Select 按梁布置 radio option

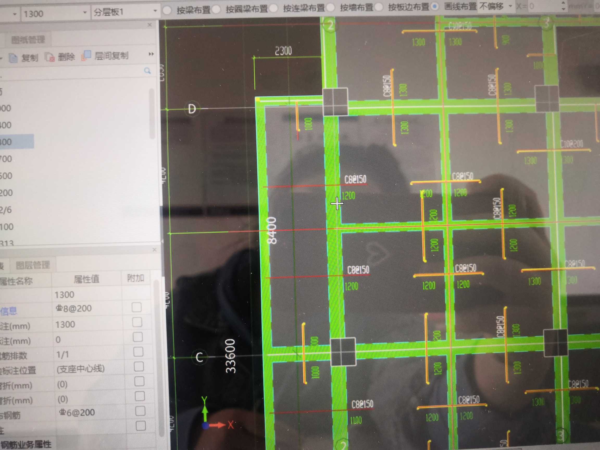(167, 10)
